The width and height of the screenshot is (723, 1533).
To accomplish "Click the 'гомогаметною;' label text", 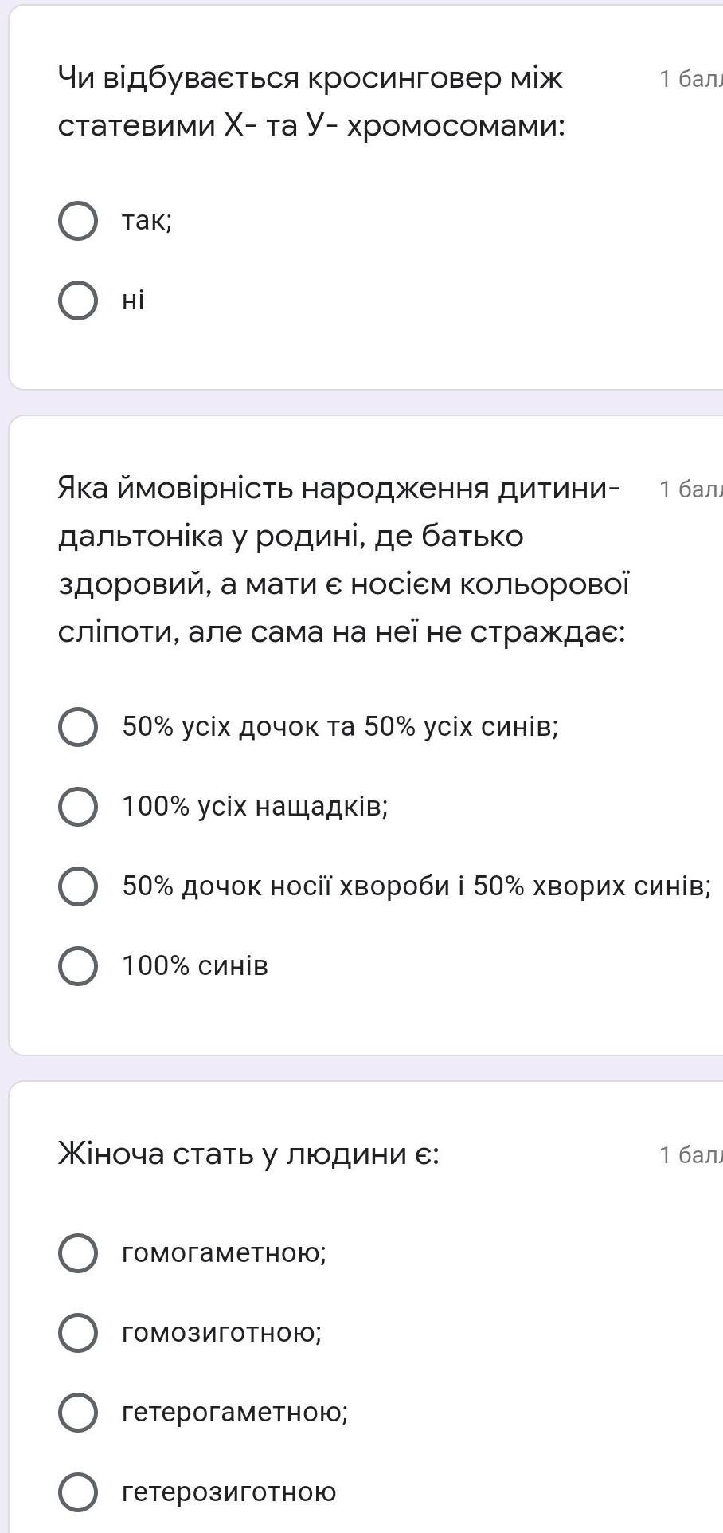I will point(224,1252).
